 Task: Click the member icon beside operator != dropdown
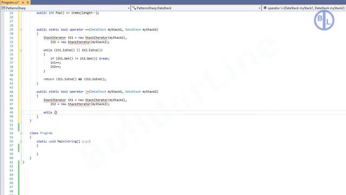265,8
